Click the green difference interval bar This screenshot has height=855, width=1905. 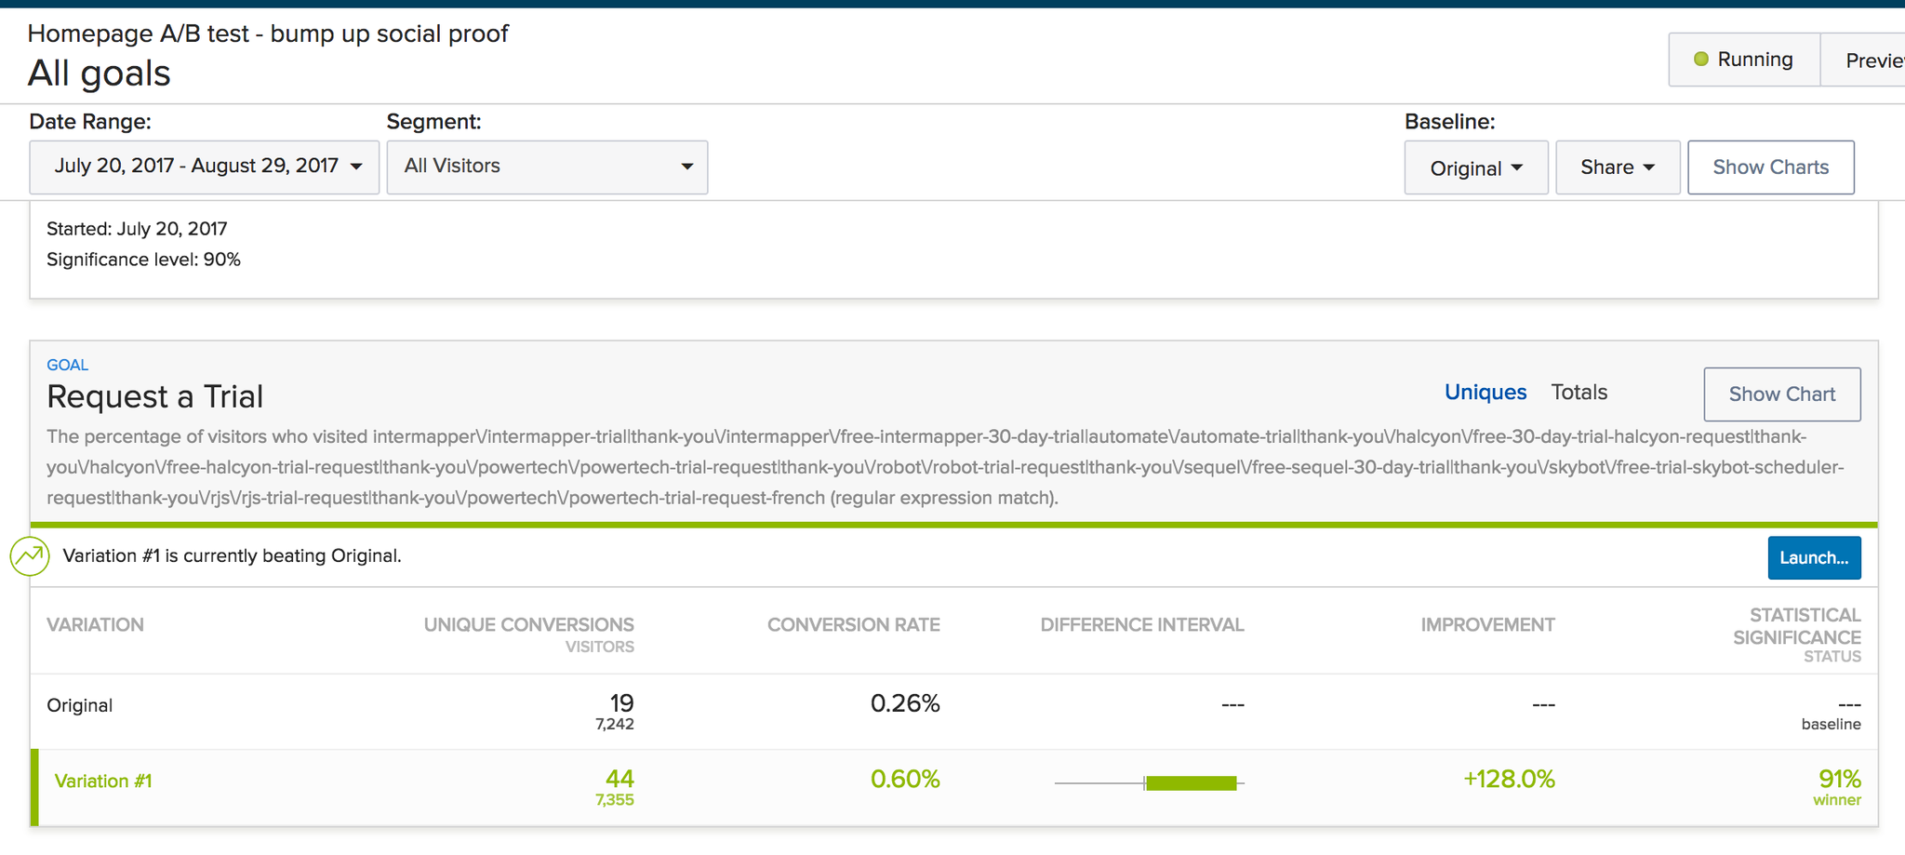tap(1192, 783)
